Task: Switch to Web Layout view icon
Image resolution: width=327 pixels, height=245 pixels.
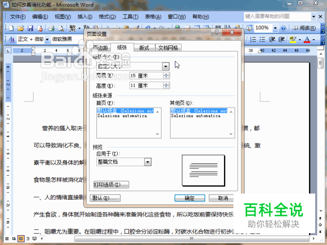Action: [x=14, y=239]
